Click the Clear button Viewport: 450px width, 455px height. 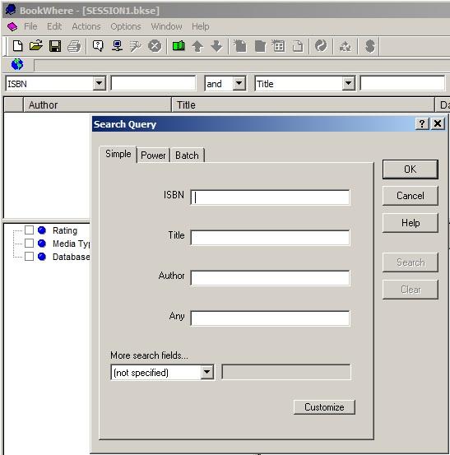click(x=410, y=290)
